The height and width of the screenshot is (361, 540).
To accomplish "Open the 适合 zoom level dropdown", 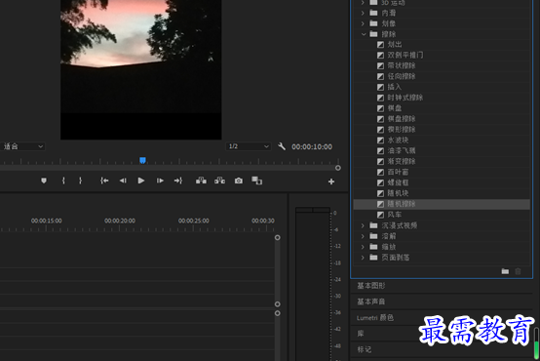I will tap(22, 146).
